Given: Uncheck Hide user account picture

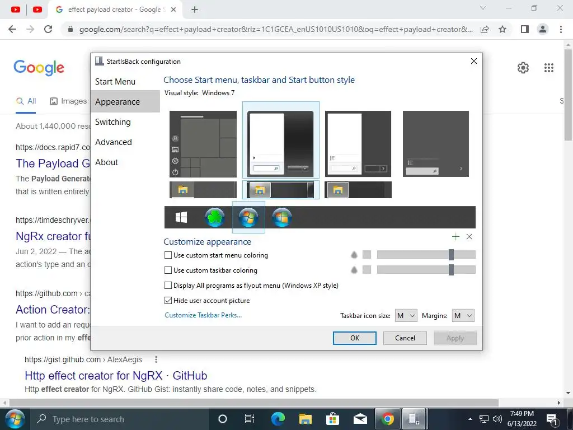Looking at the screenshot, I should 168,301.
